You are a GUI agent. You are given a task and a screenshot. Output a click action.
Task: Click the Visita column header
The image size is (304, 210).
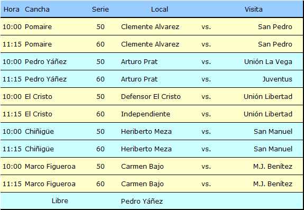[x=253, y=10]
